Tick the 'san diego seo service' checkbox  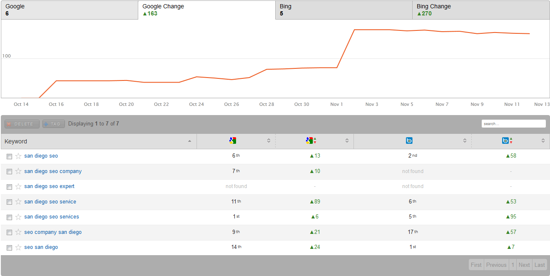[9, 202]
